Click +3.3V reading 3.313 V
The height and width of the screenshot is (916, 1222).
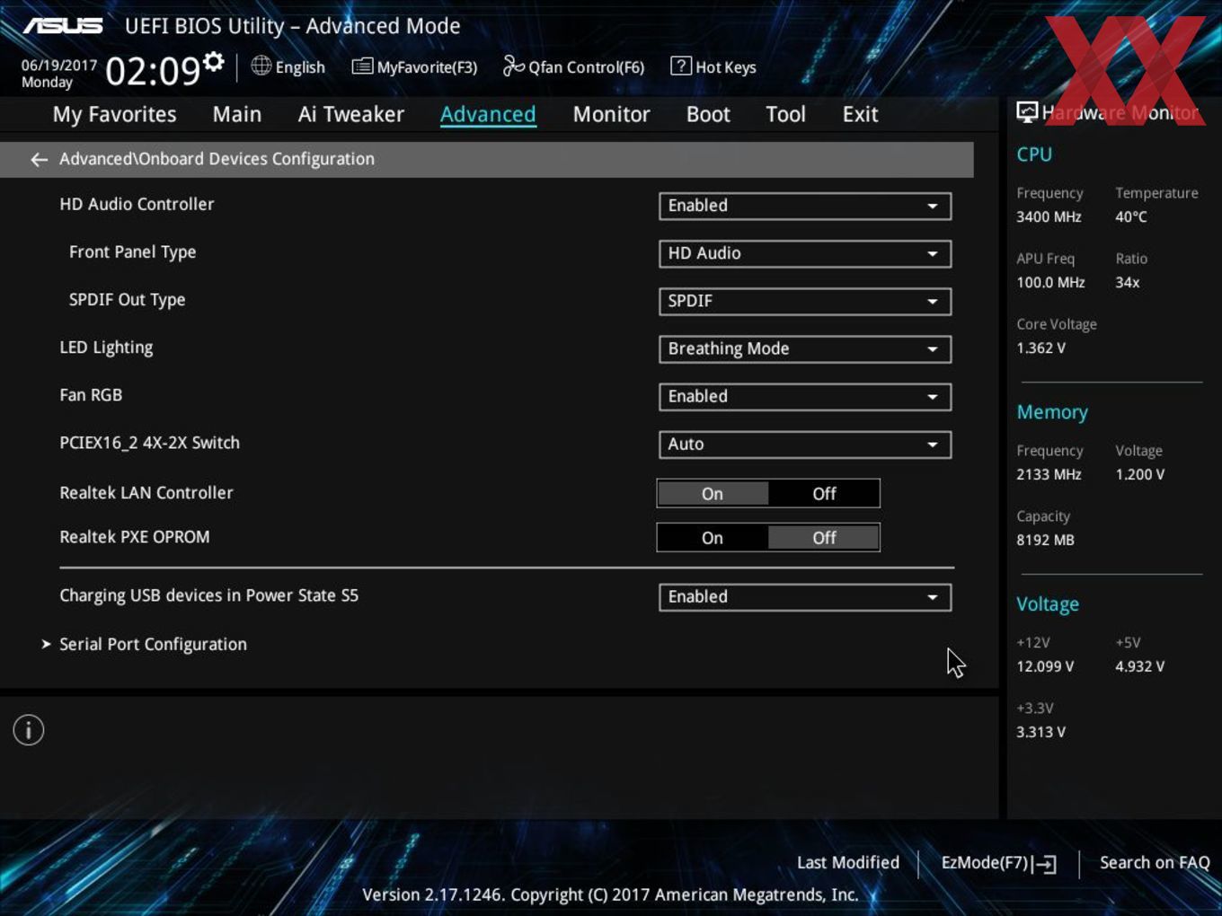pos(1040,733)
